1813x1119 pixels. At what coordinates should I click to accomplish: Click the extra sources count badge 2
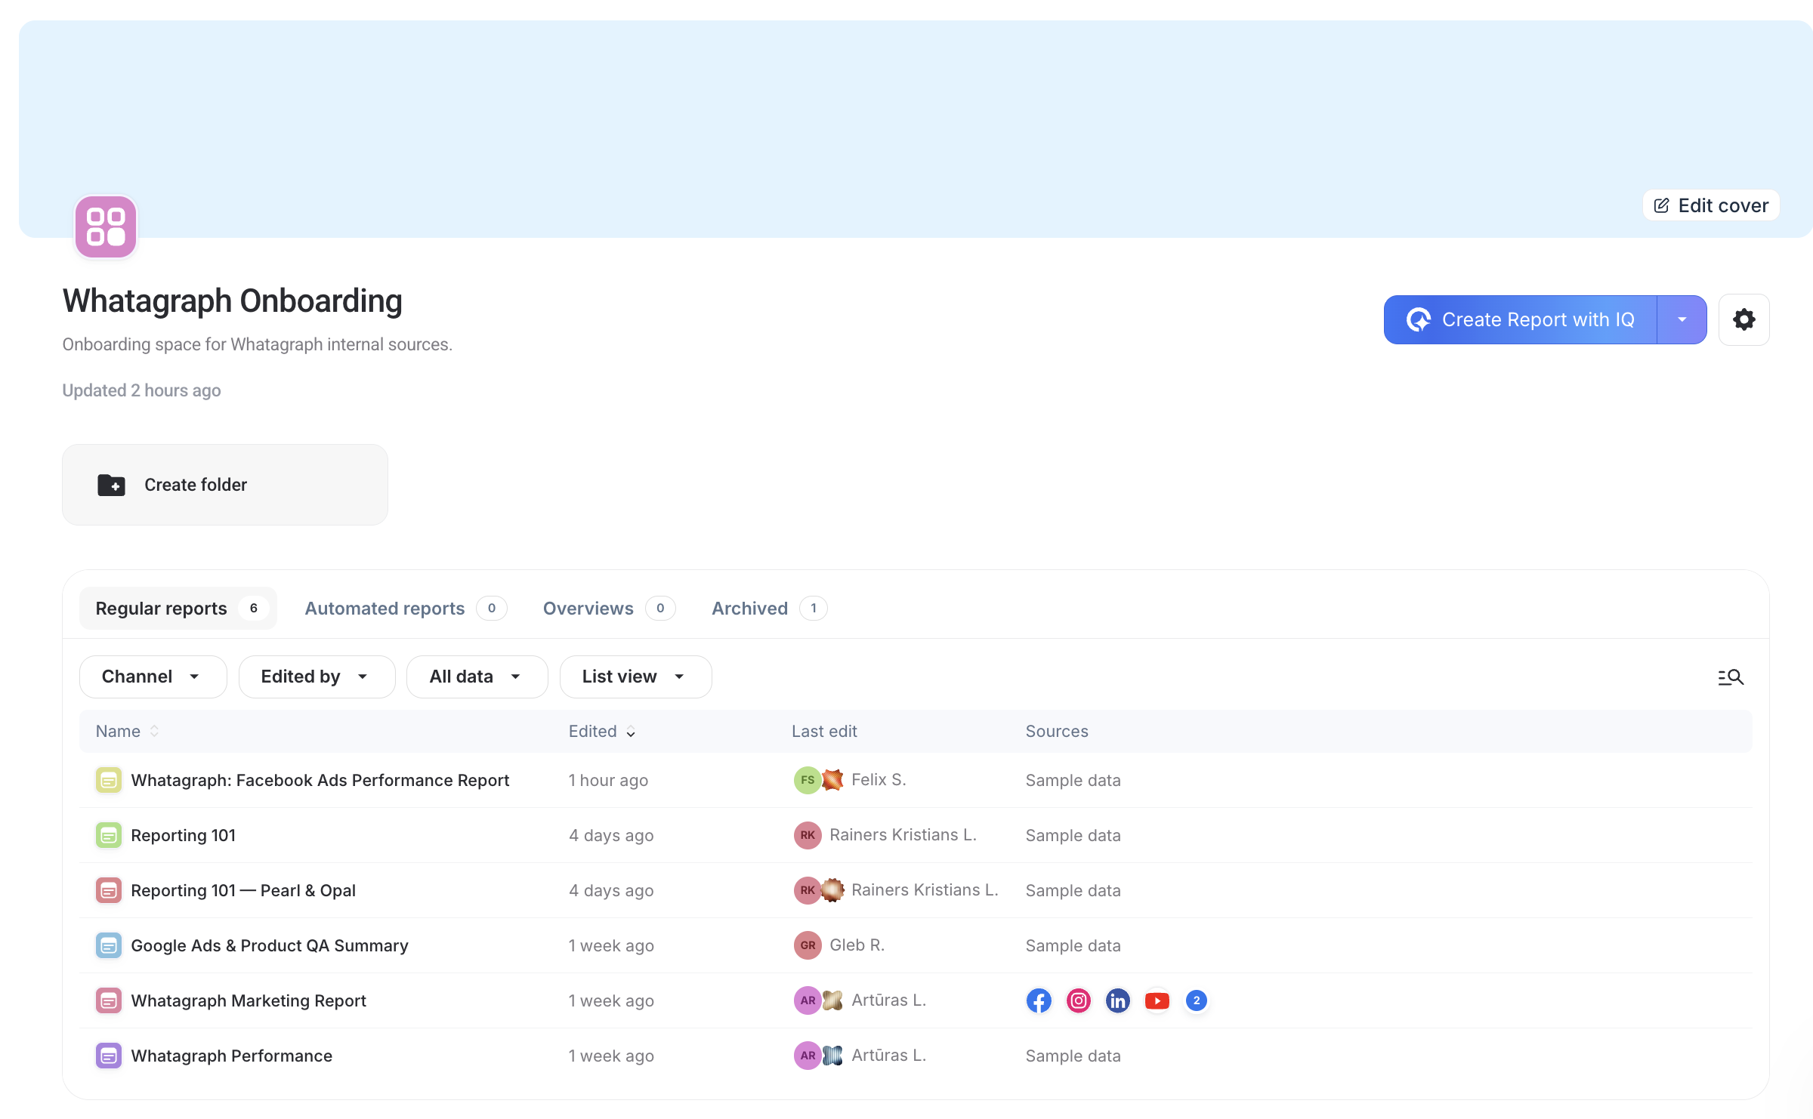click(1196, 1000)
